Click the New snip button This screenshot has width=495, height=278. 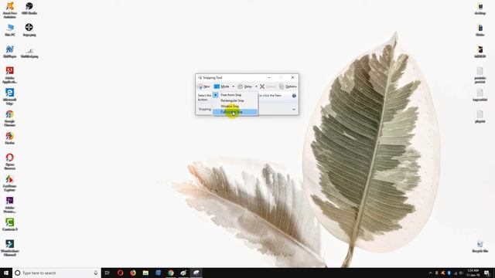click(x=204, y=86)
